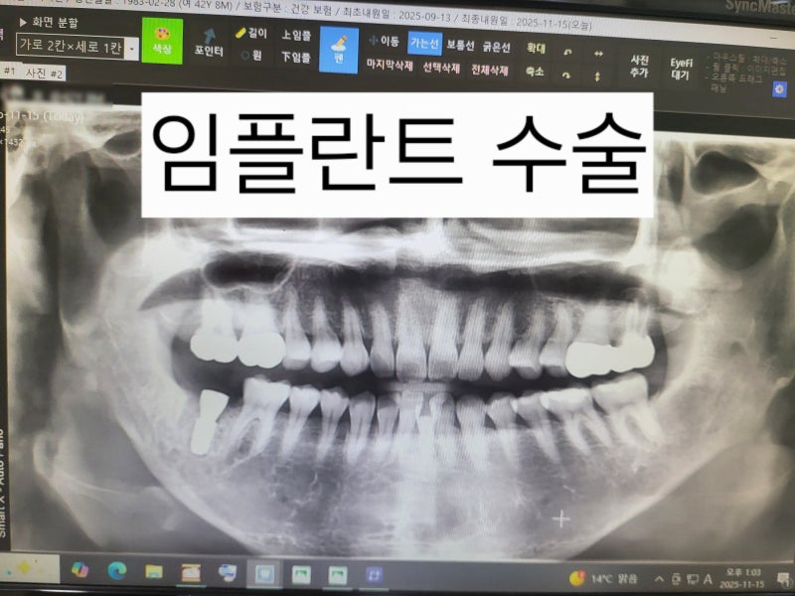Click 마지막삭제 to delete last drawing
The width and height of the screenshot is (795, 596).
tap(390, 66)
